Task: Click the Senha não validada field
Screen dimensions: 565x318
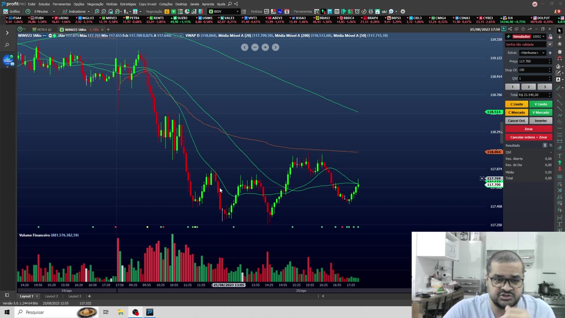Action: 526,44
